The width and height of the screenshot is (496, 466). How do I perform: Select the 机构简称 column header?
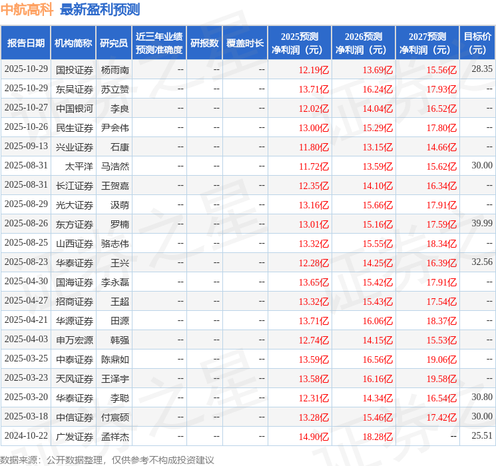pos(73,43)
